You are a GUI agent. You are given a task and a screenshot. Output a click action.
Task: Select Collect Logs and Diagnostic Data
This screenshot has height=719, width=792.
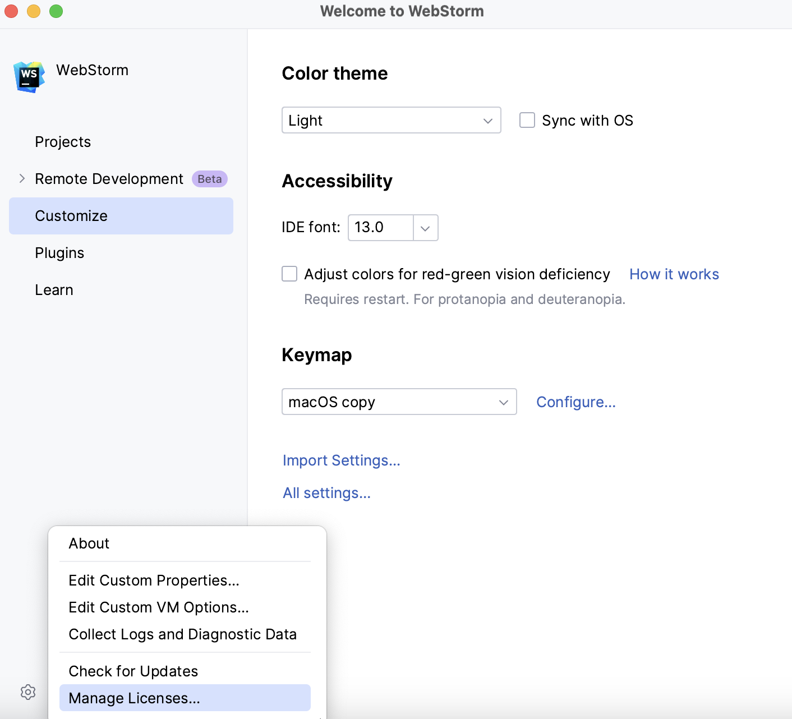(x=182, y=634)
